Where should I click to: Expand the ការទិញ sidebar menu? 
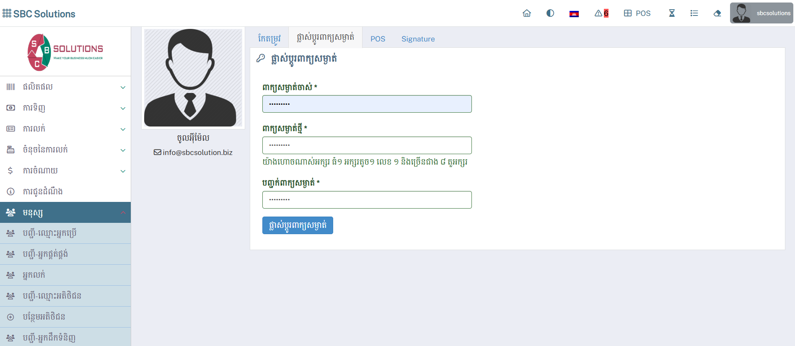[x=65, y=108]
